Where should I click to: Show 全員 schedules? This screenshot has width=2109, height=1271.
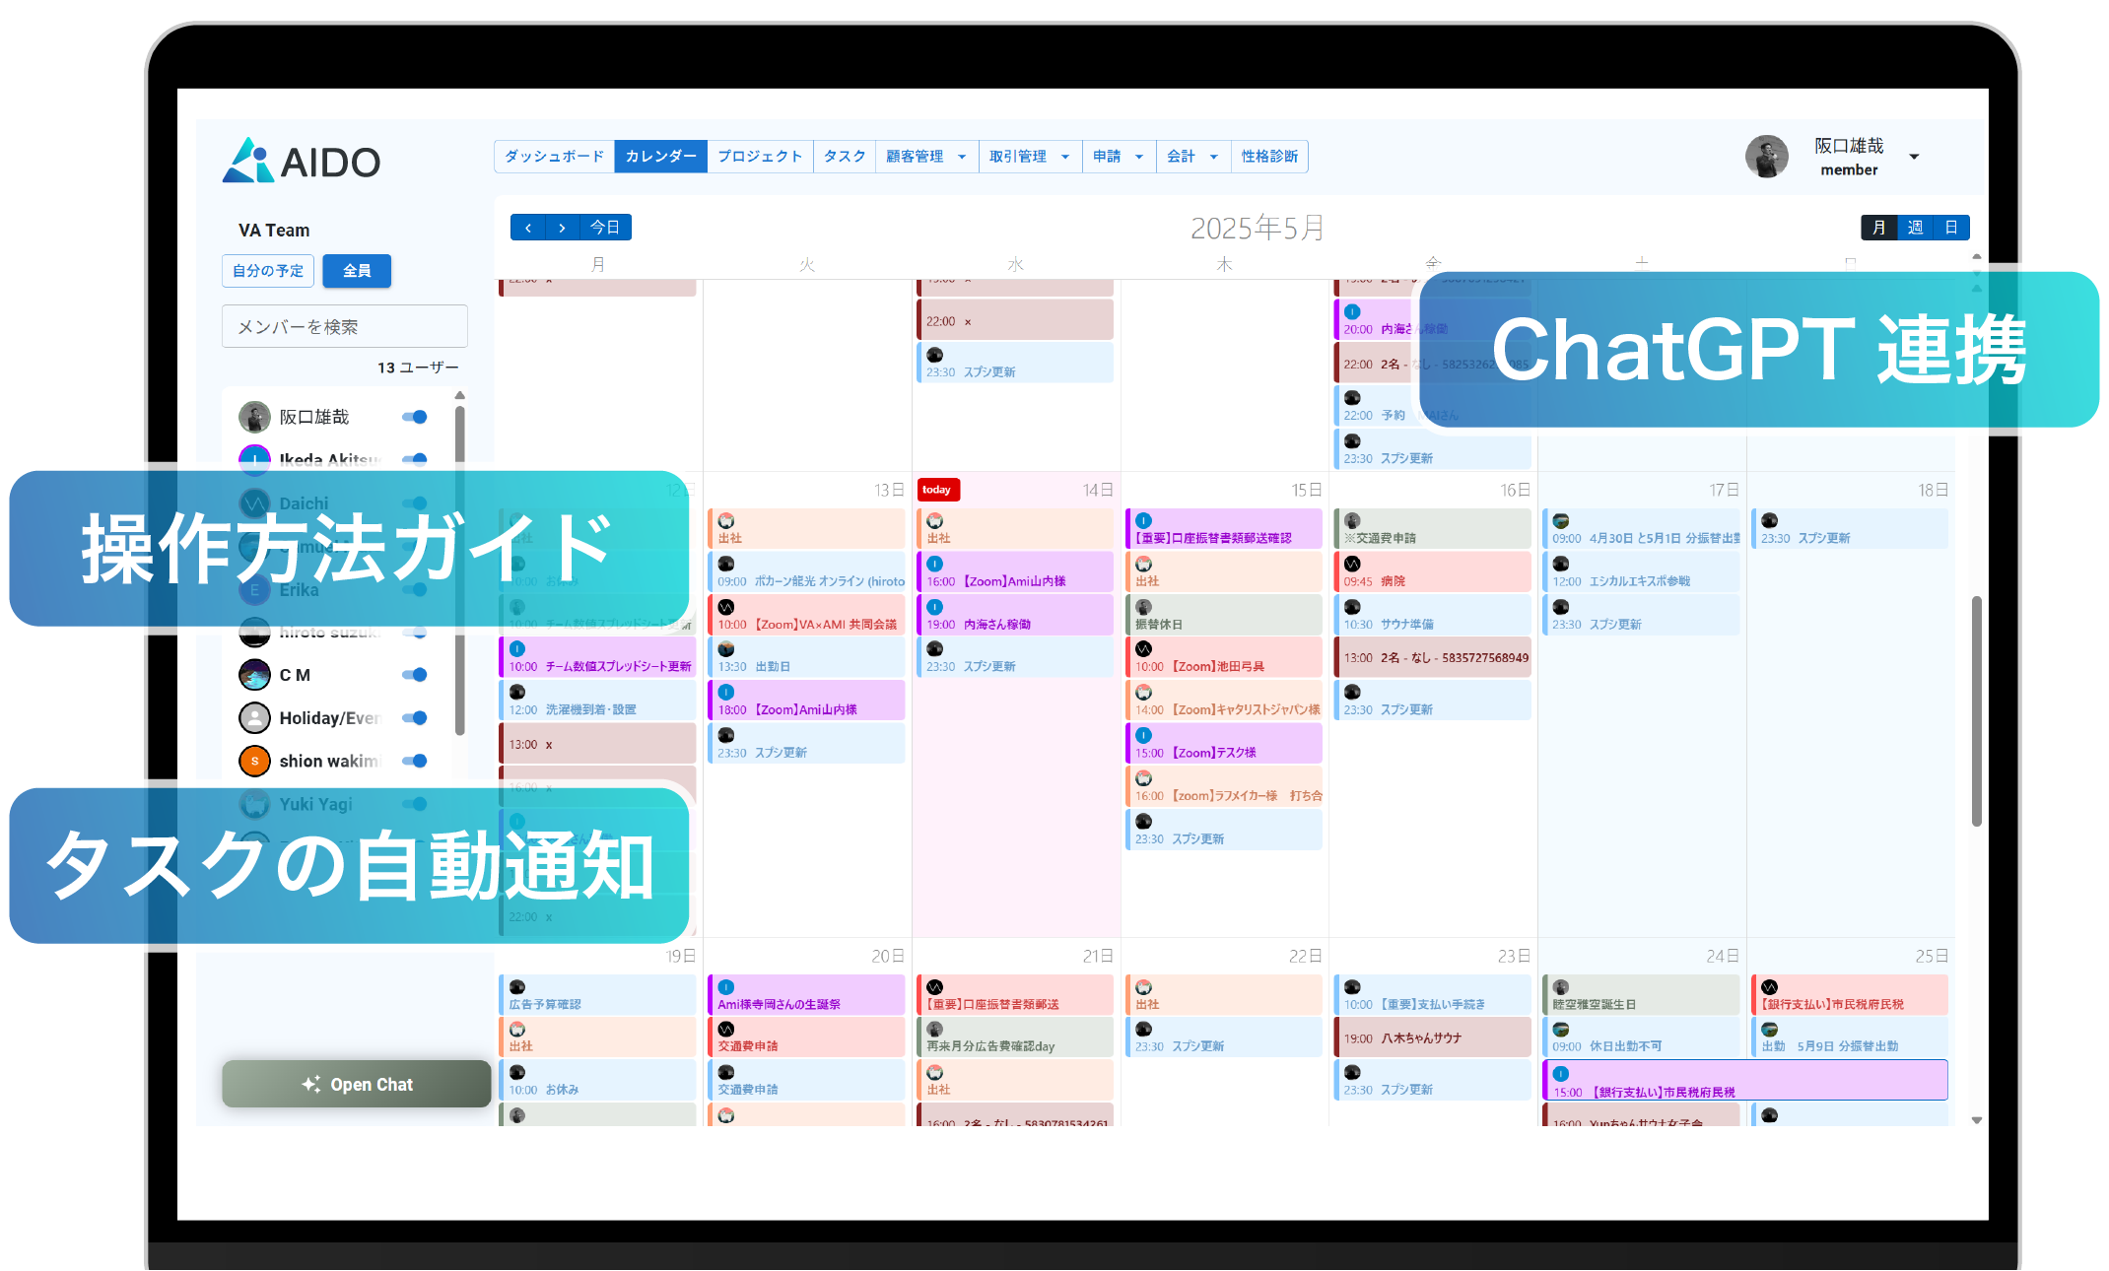[357, 271]
